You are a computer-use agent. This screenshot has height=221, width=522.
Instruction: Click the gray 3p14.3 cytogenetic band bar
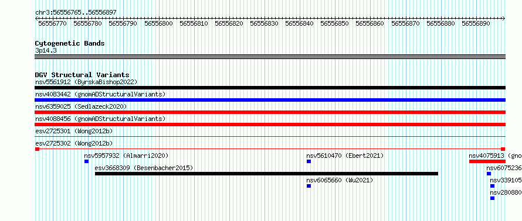(270, 57)
